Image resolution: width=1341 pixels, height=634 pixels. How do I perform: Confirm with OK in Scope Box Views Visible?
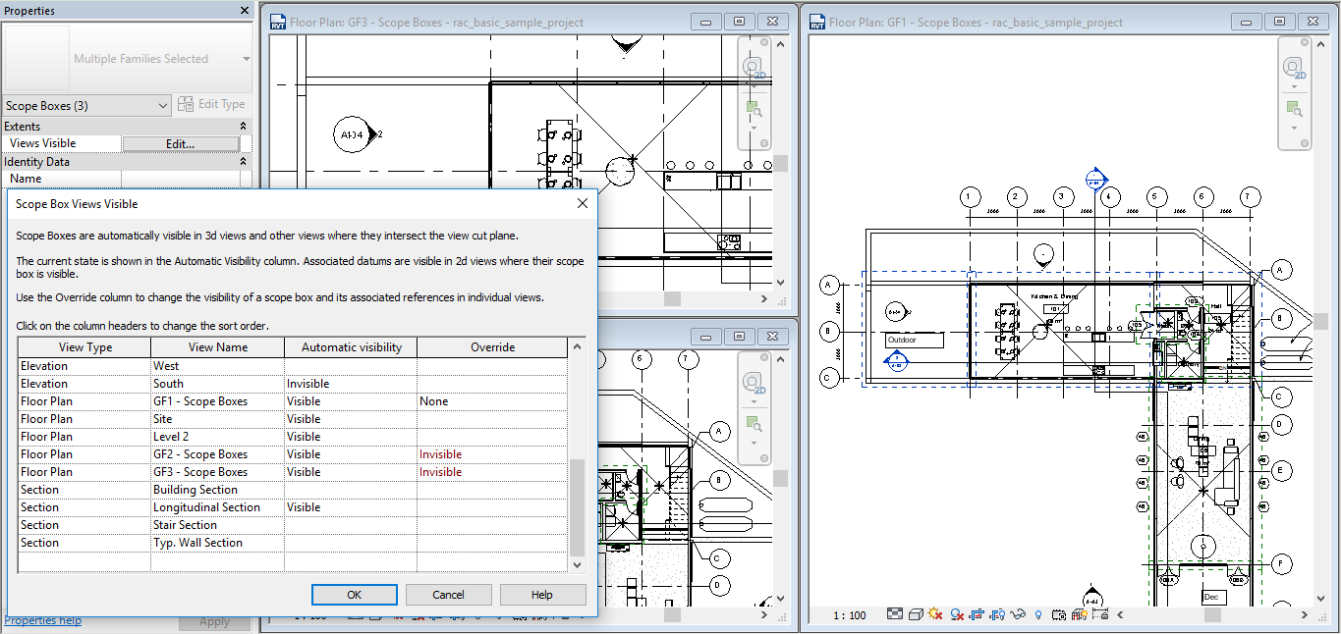pyautogui.click(x=354, y=594)
